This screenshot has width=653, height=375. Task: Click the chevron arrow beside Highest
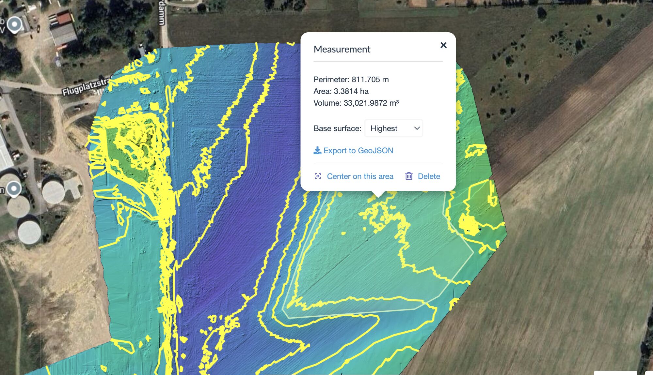pos(417,128)
